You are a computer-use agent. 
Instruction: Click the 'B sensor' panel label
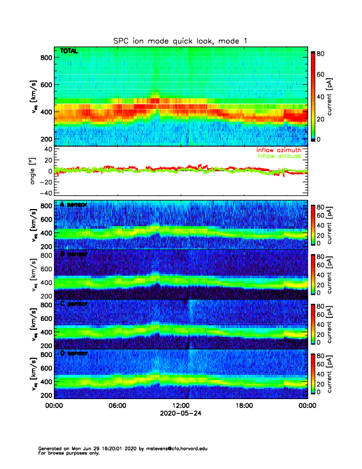pyautogui.click(x=73, y=254)
